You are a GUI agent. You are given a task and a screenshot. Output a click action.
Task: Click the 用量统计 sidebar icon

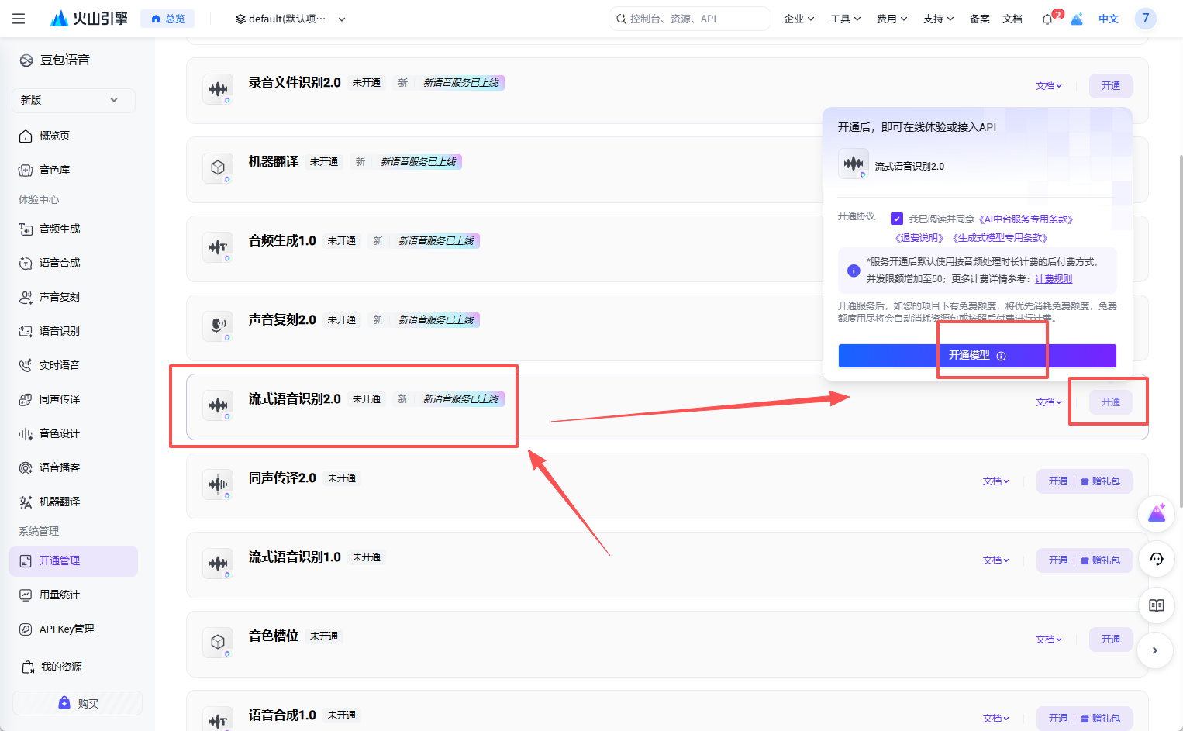pyautogui.click(x=26, y=595)
